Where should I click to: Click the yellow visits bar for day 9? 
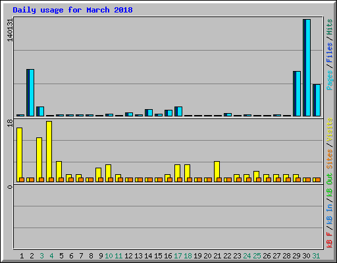(98, 175)
